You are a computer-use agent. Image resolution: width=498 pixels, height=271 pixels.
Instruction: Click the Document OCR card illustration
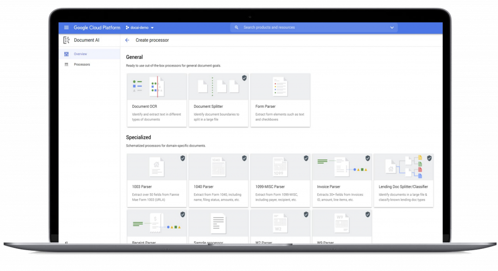(x=157, y=86)
